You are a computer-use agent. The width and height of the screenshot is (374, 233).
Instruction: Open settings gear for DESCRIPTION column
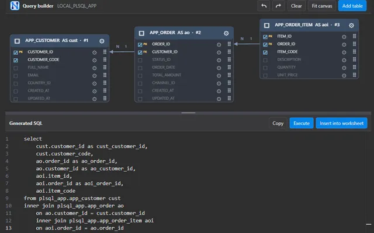(344, 60)
